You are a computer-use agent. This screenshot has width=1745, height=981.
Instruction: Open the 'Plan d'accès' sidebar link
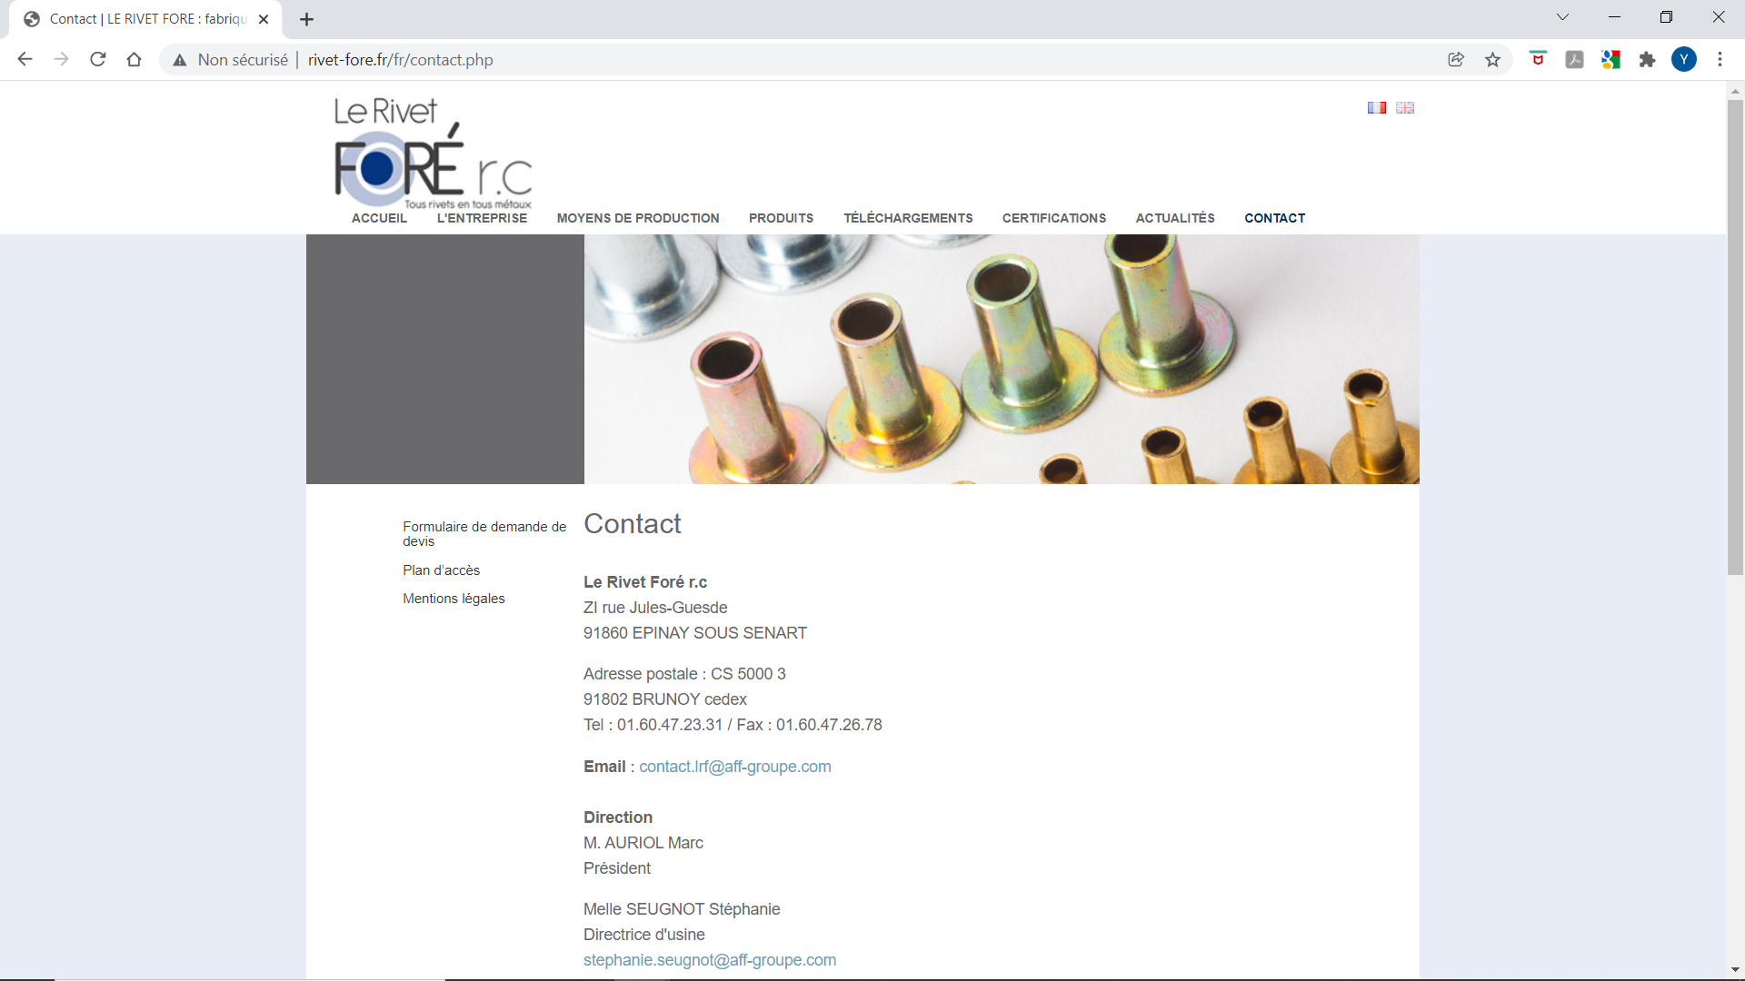[x=441, y=570]
